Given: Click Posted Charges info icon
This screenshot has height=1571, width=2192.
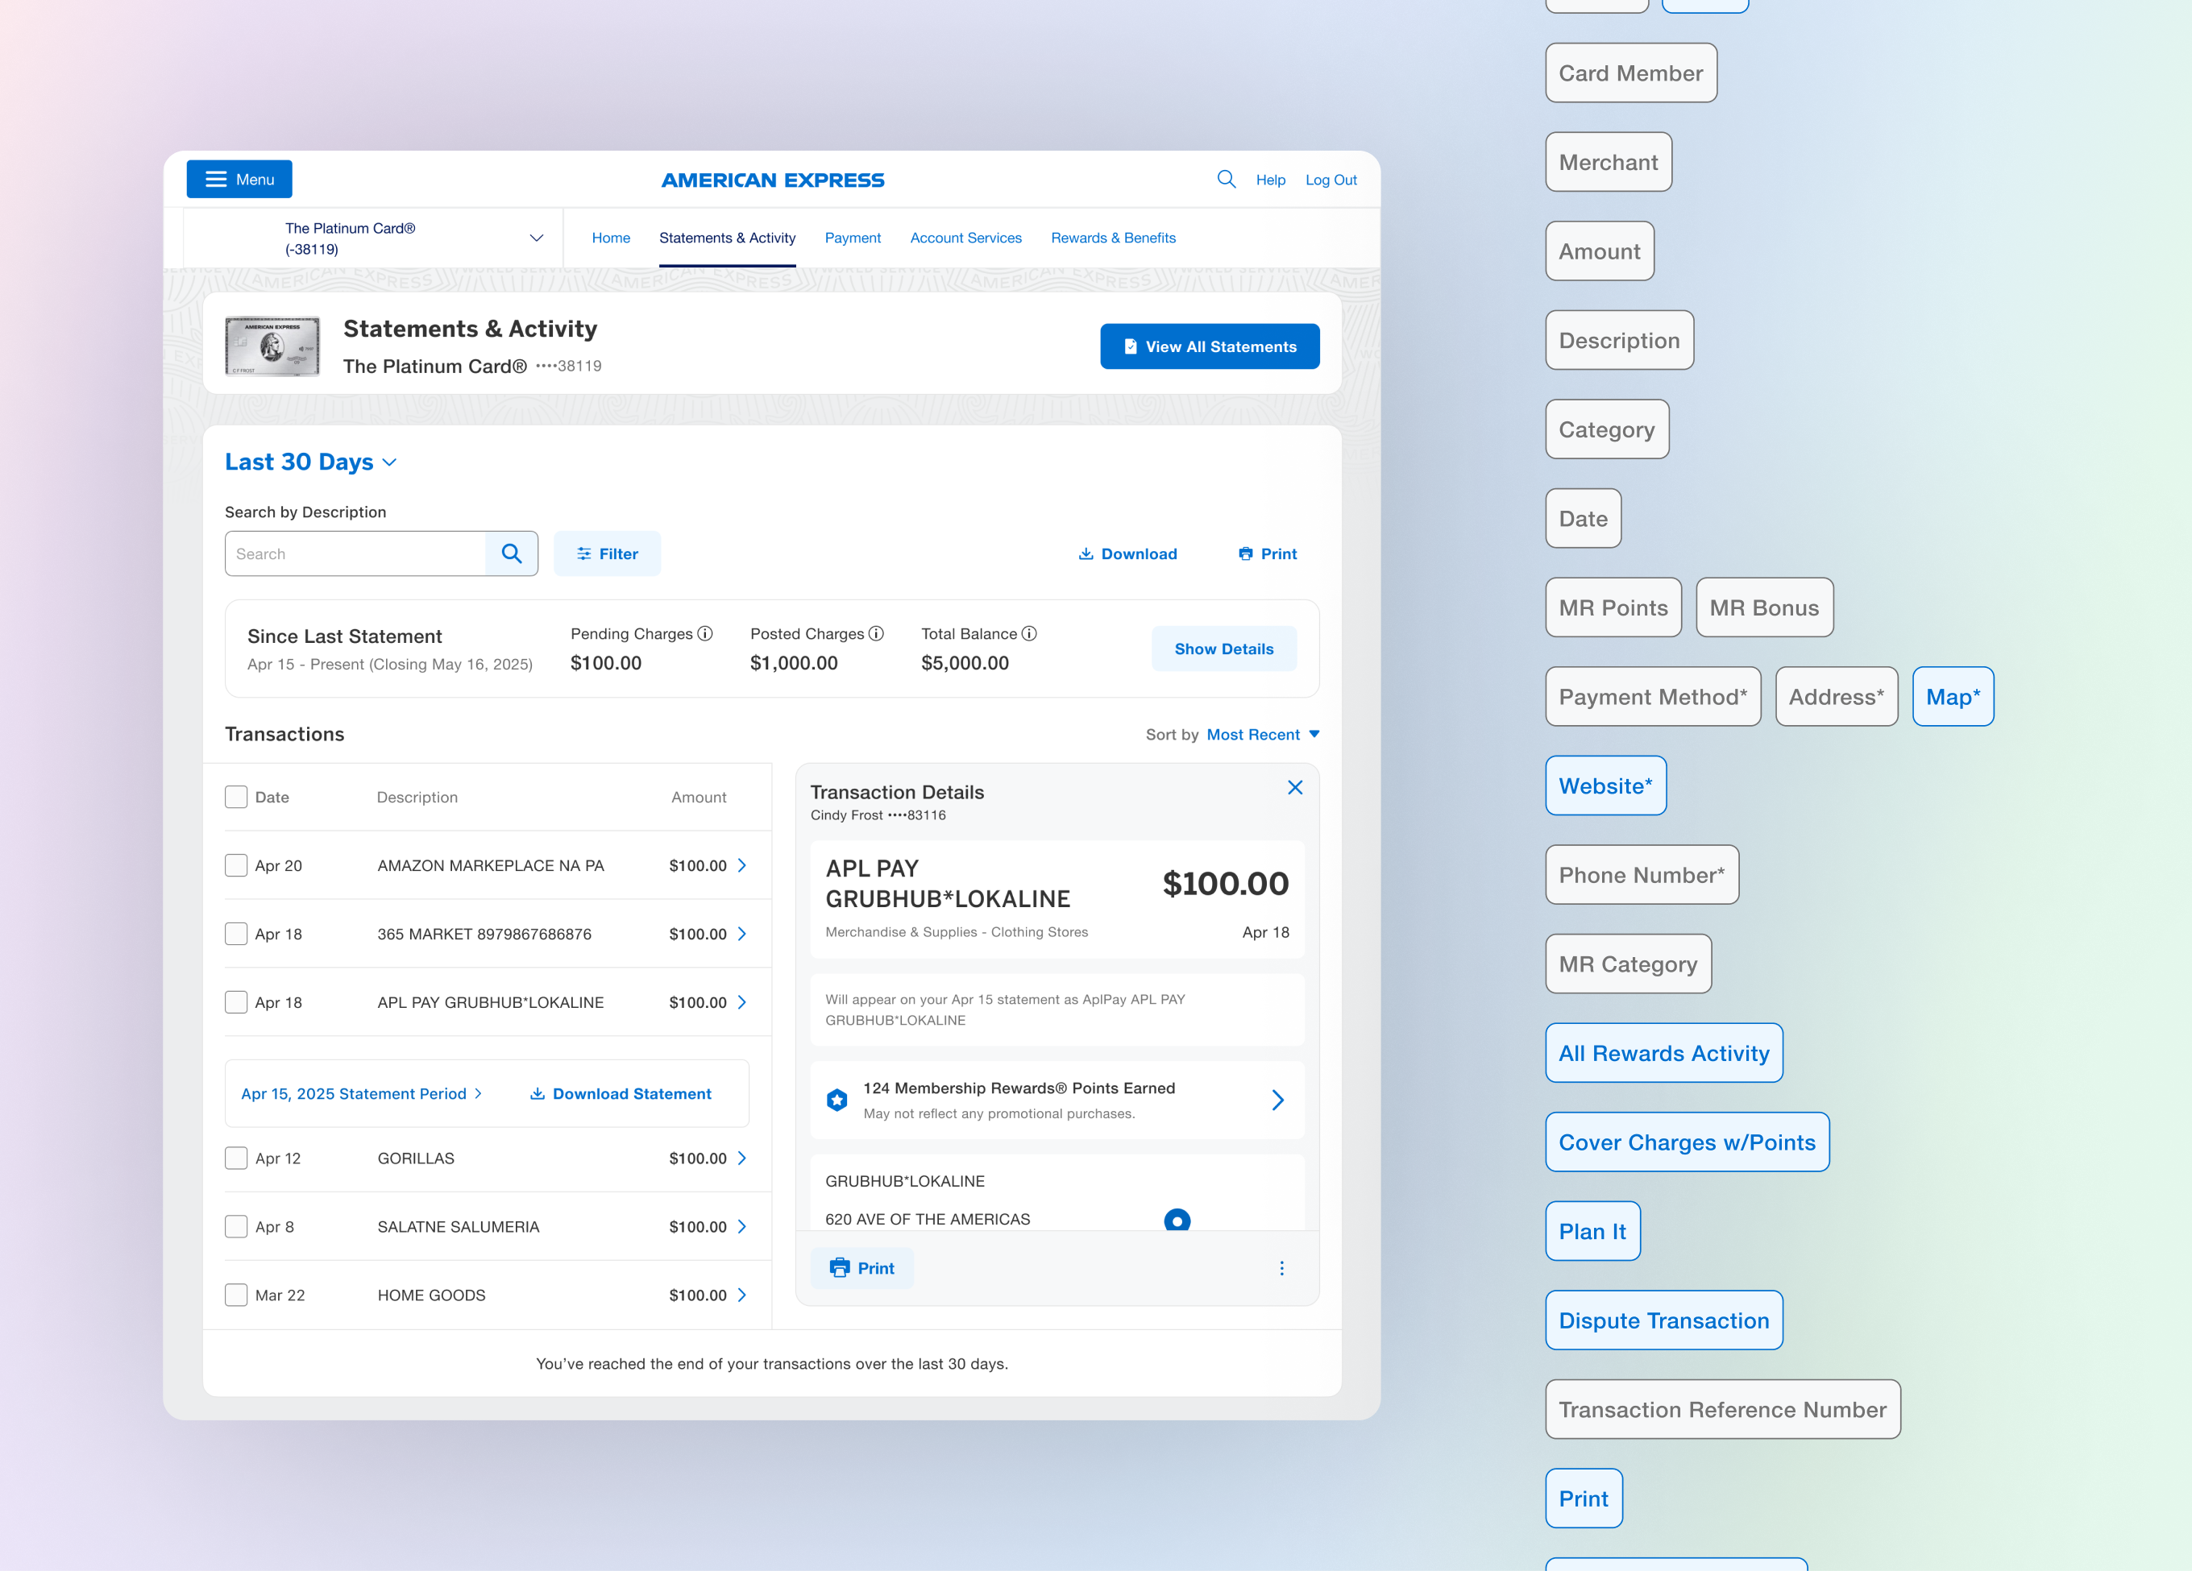Looking at the screenshot, I should pos(877,634).
